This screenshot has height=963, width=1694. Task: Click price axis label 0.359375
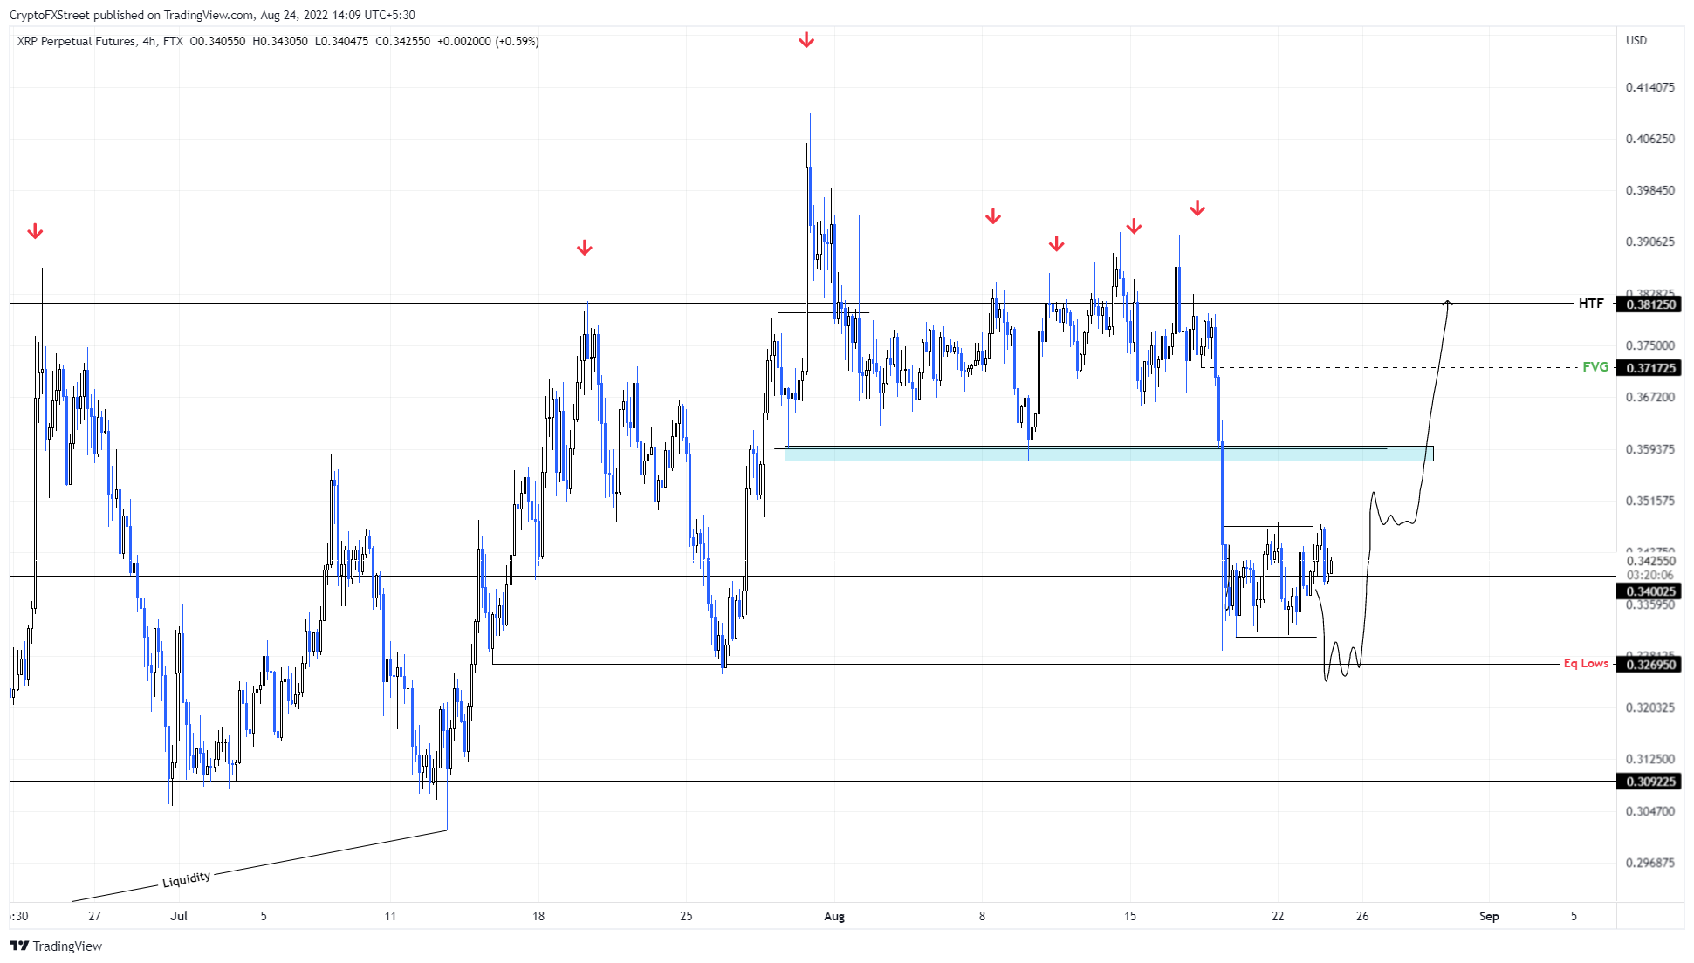coord(1649,449)
